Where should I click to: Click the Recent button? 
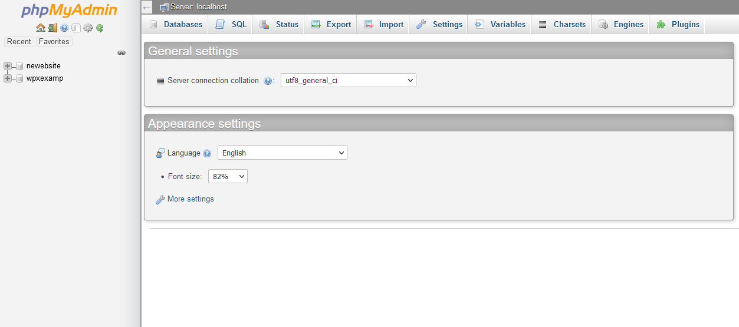[x=19, y=41]
